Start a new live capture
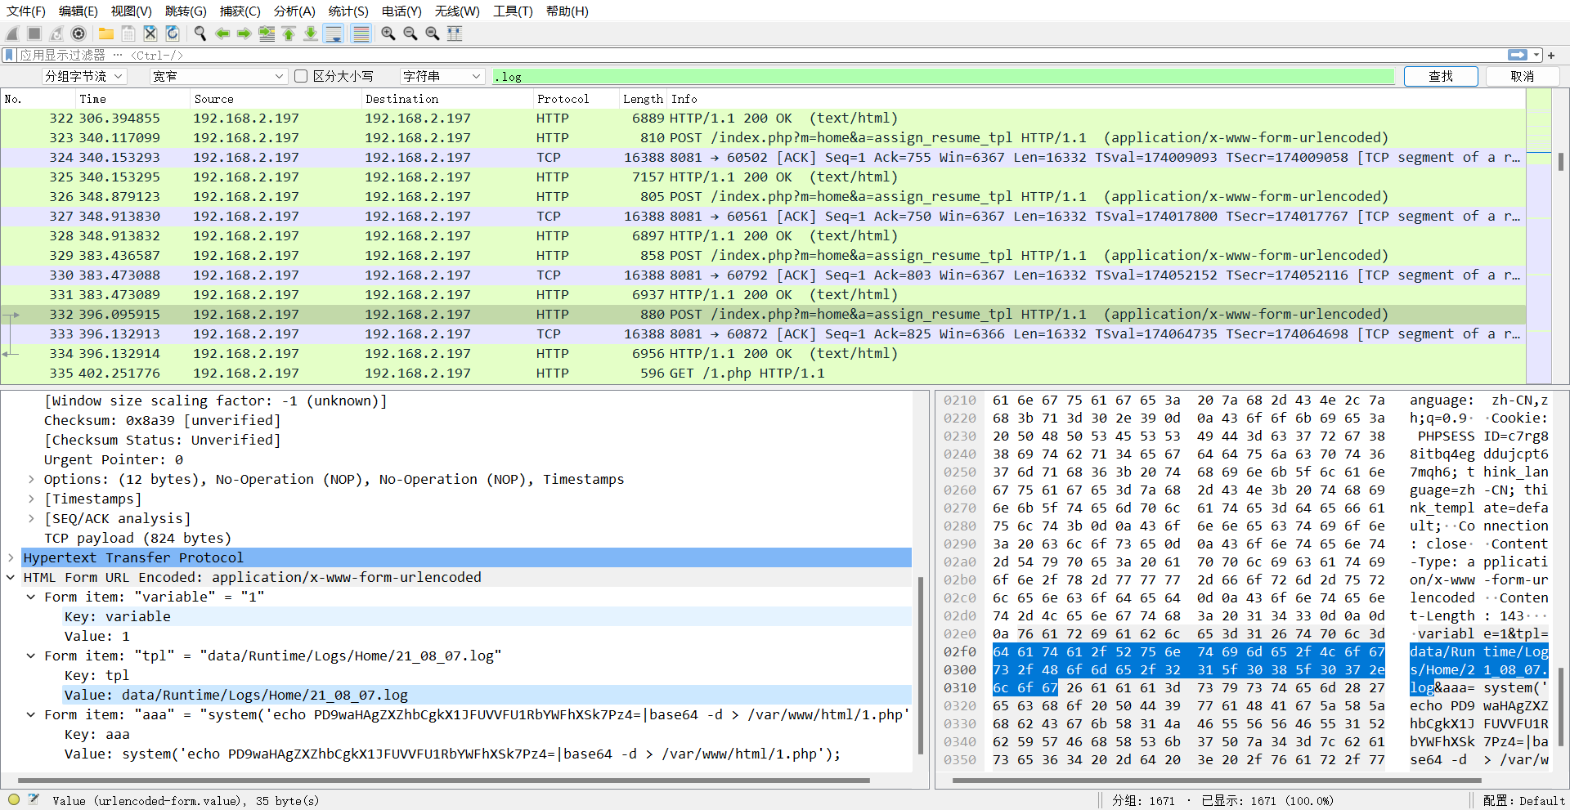The height and width of the screenshot is (810, 1570). pyautogui.click(x=11, y=34)
